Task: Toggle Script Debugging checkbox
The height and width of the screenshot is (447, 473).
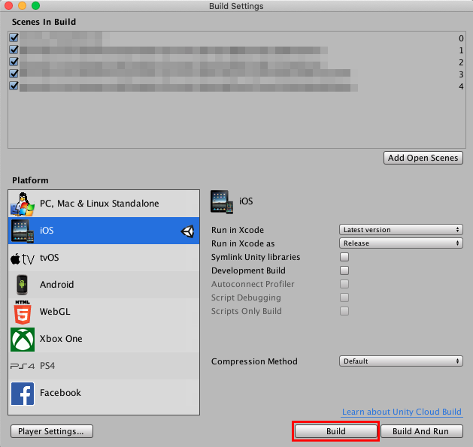Action: 344,297
